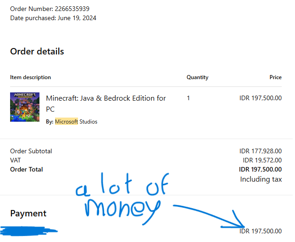Click the payment amount beside the arrow
295x242 pixels.
coord(261,231)
